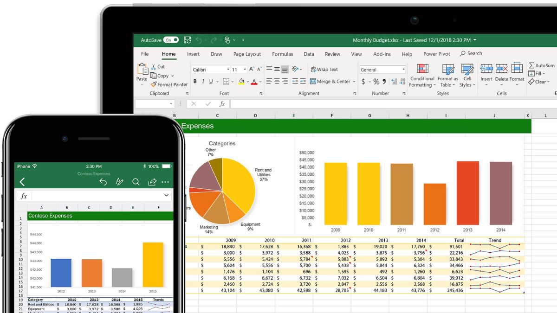Viewport: 557px width, 313px height.
Task: Toggle Italic formatting
Action: click(x=203, y=82)
